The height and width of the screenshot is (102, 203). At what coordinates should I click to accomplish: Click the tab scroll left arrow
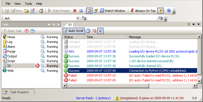tap(189, 24)
